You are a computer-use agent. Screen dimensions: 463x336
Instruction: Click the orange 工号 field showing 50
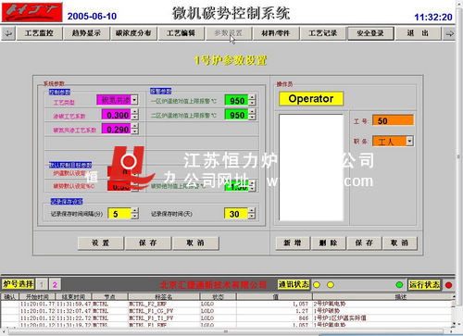click(x=393, y=120)
